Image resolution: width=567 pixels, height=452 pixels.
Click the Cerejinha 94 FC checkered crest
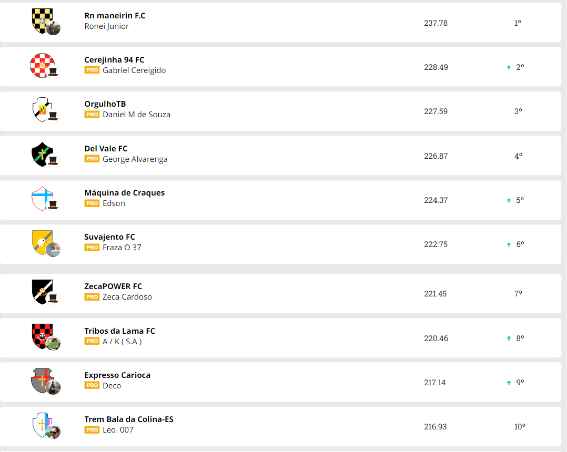[x=42, y=64]
